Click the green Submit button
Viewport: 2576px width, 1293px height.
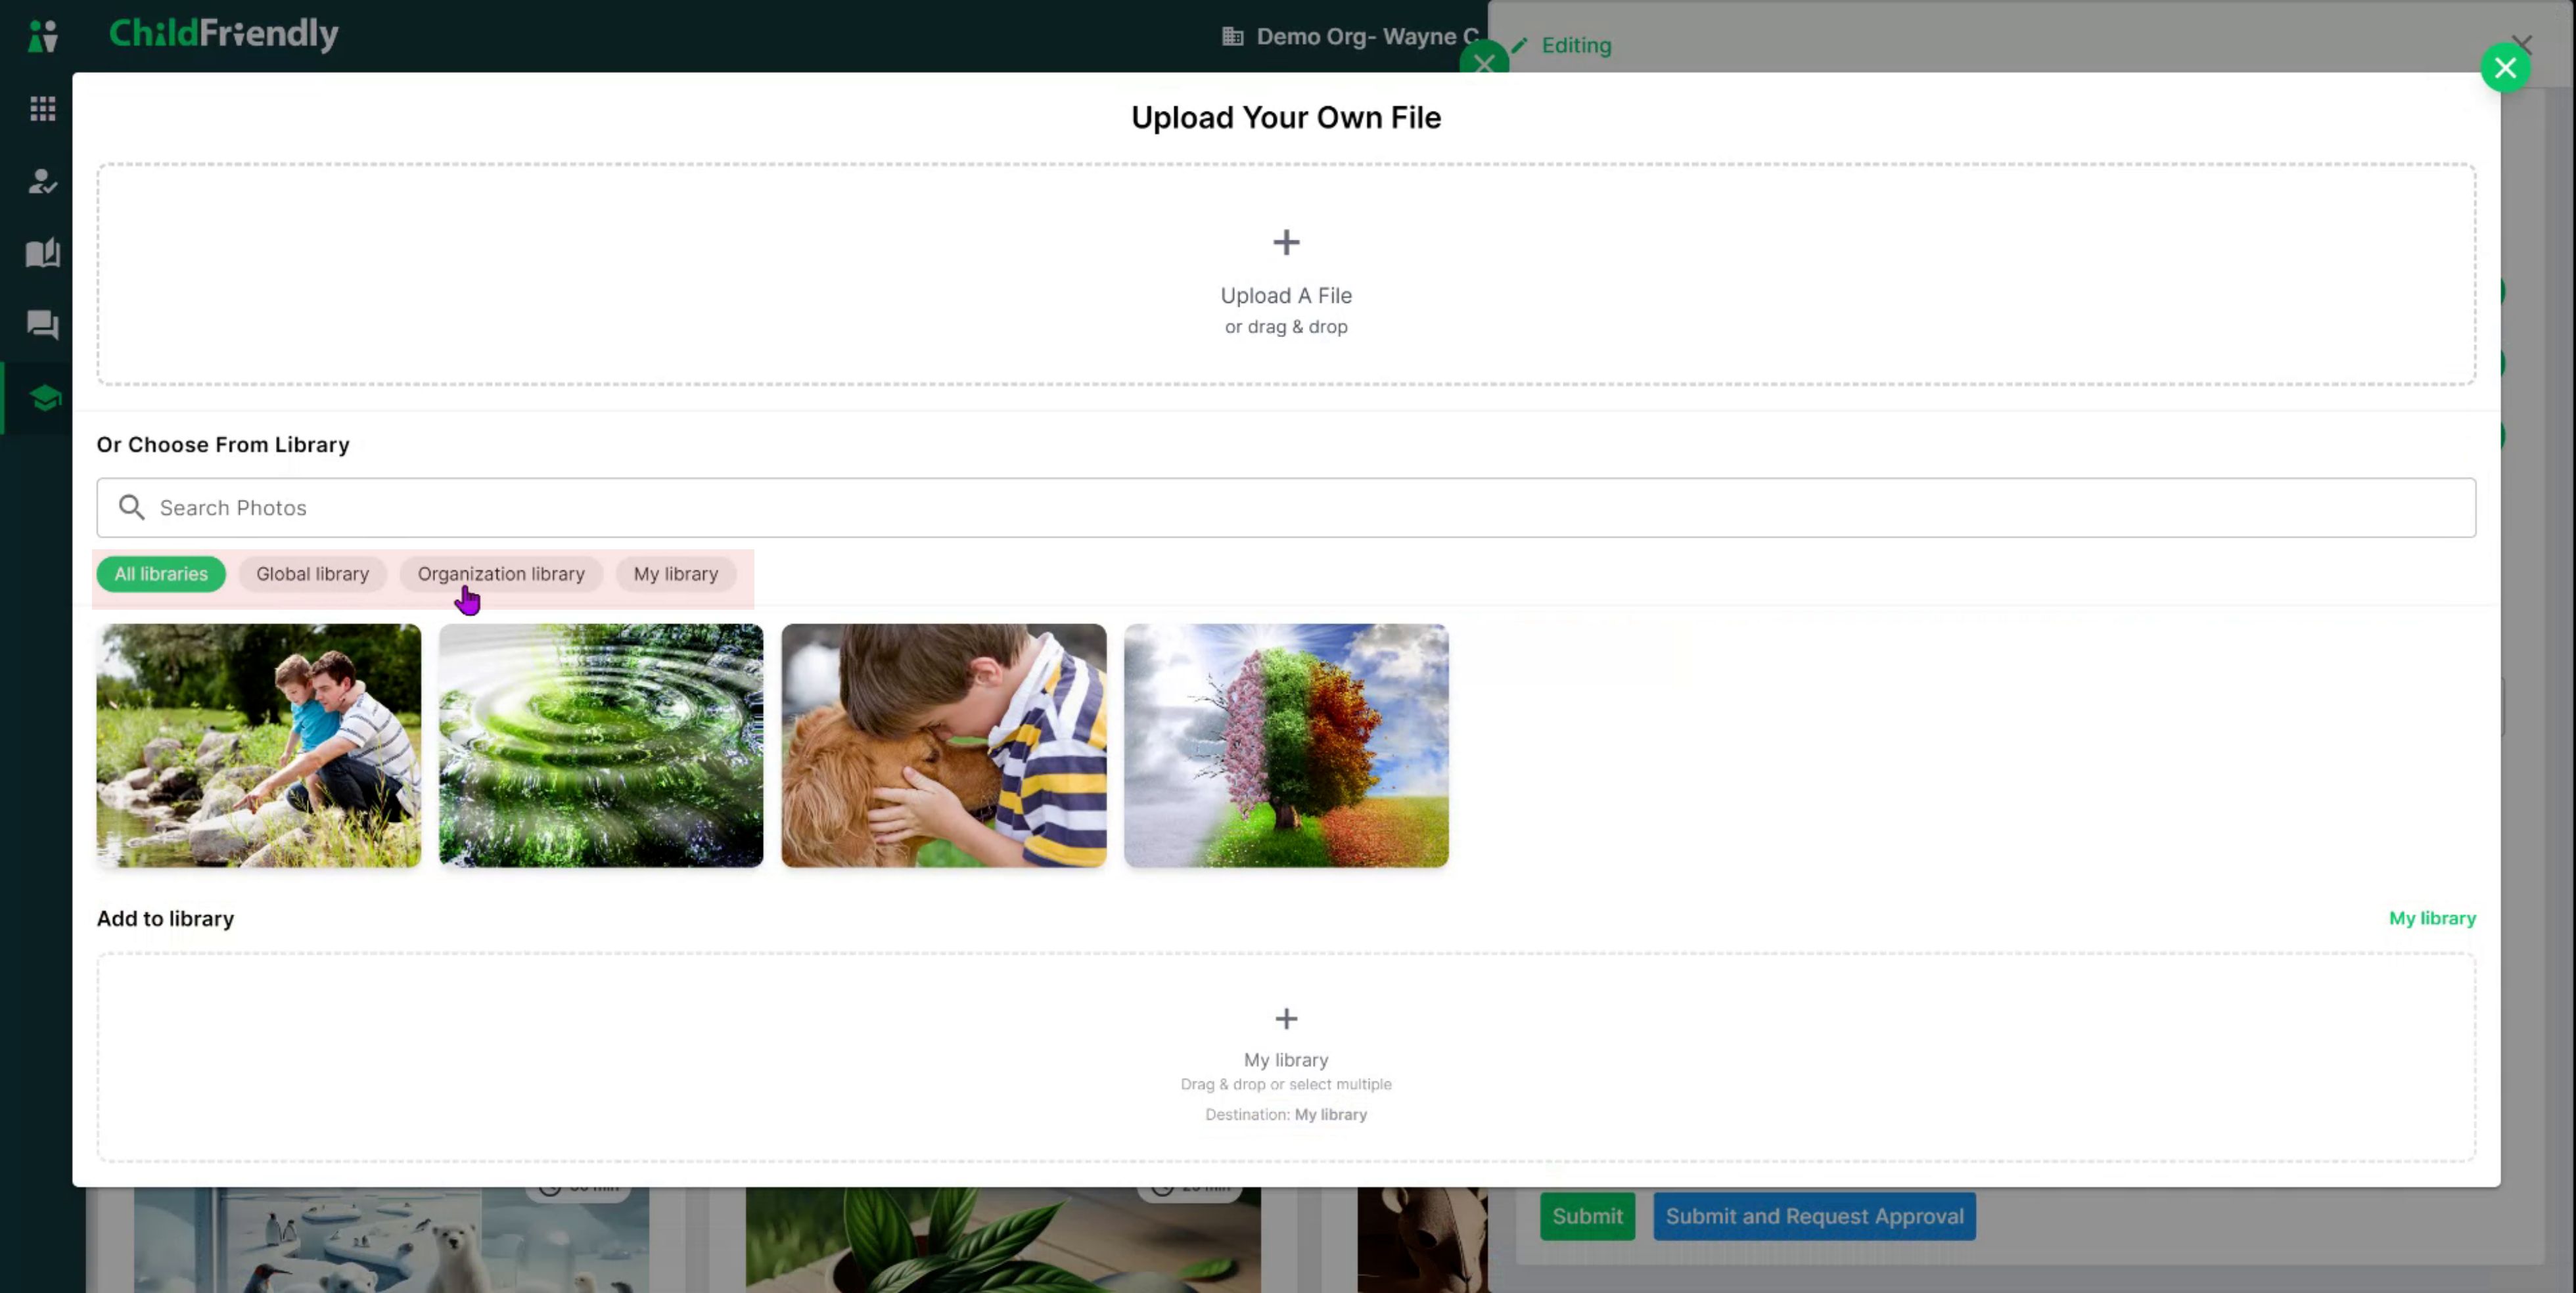point(1587,1216)
